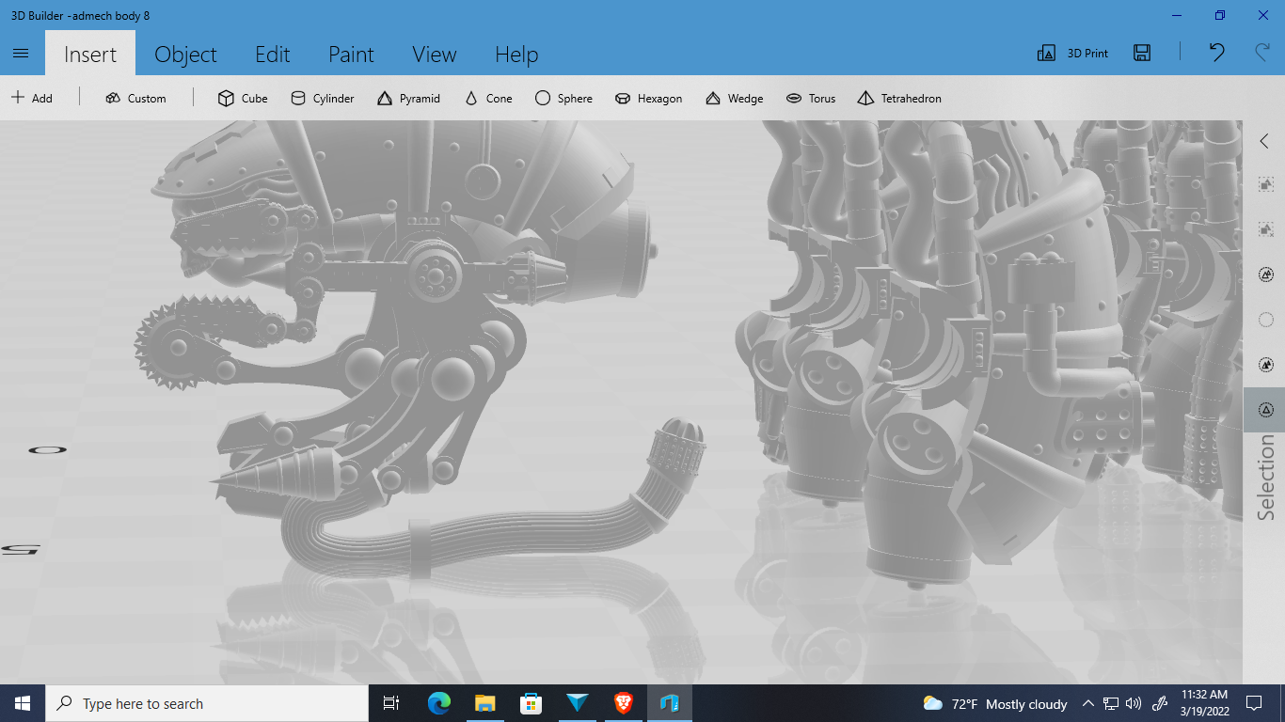This screenshot has height=722, width=1285.
Task: Click the Redo arrow icon
Action: (x=1262, y=53)
